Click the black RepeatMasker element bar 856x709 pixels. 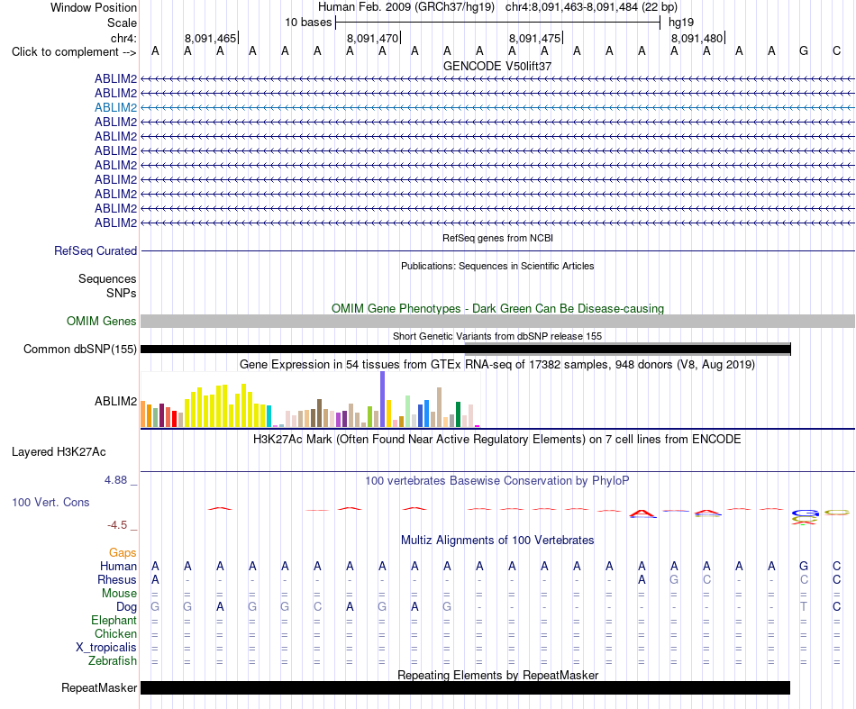(x=465, y=687)
